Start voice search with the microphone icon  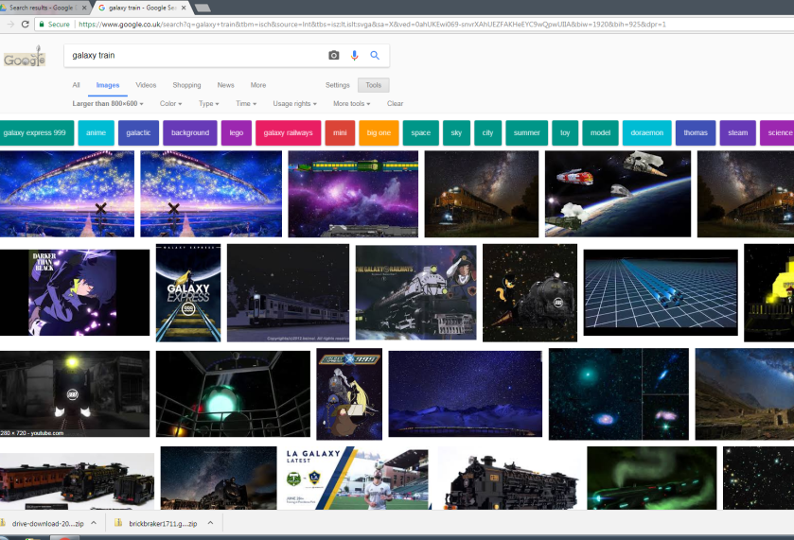click(355, 56)
